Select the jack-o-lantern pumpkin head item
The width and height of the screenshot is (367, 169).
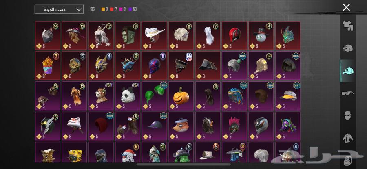pyautogui.click(x=181, y=95)
